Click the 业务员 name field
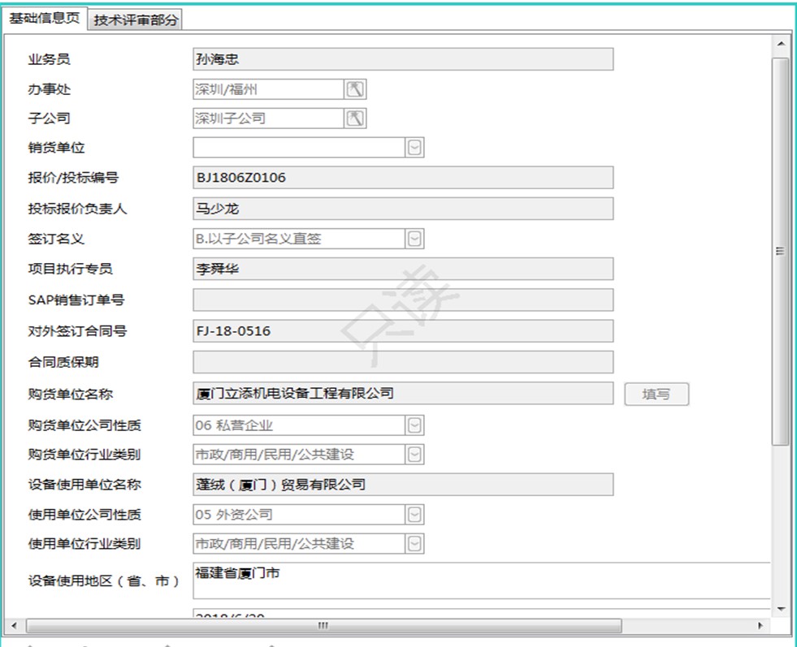The image size is (797, 647). point(402,59)
